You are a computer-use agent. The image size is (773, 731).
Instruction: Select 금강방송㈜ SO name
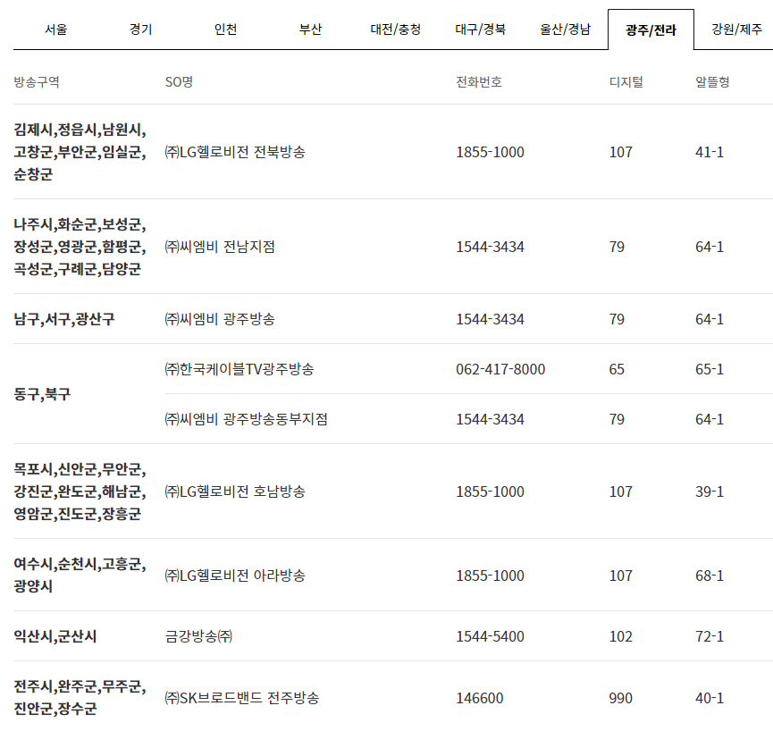198,636
